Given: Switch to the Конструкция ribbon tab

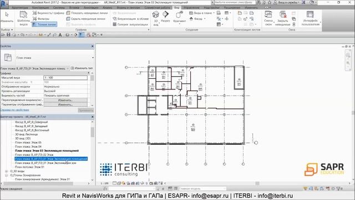Looking at the screenshot, I should pos(40,7).
